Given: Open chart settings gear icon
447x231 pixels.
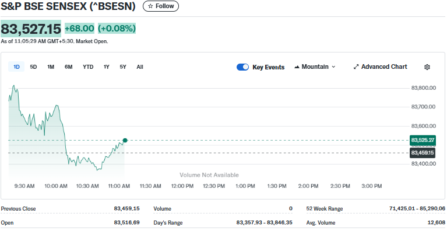Looking at the screenshot, I should [x=427, y=67].
